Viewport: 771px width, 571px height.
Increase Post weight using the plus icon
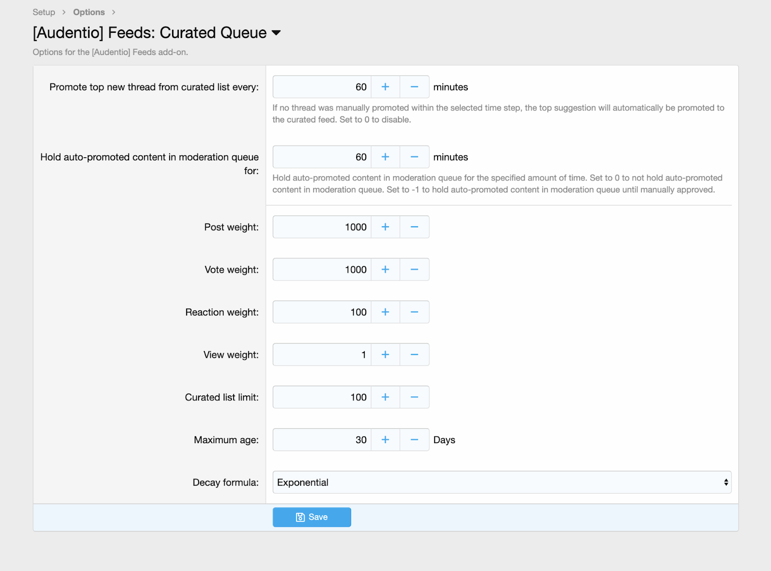[x=385, y=227]
